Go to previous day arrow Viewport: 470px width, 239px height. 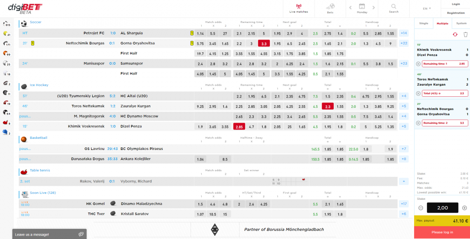(x=350, y=8)
